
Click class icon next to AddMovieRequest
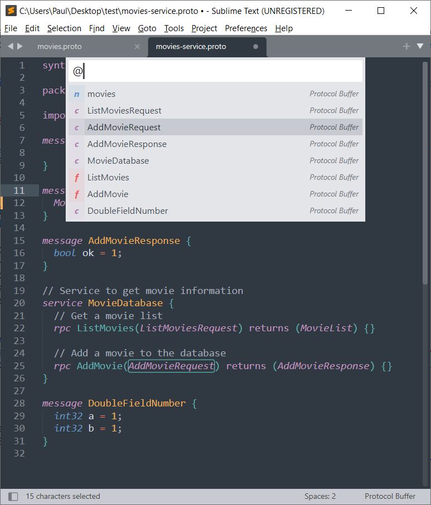[77, 128]
